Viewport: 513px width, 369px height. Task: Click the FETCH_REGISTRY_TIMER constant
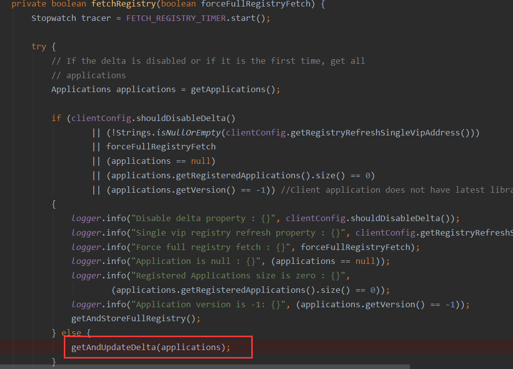pos(176,18)
